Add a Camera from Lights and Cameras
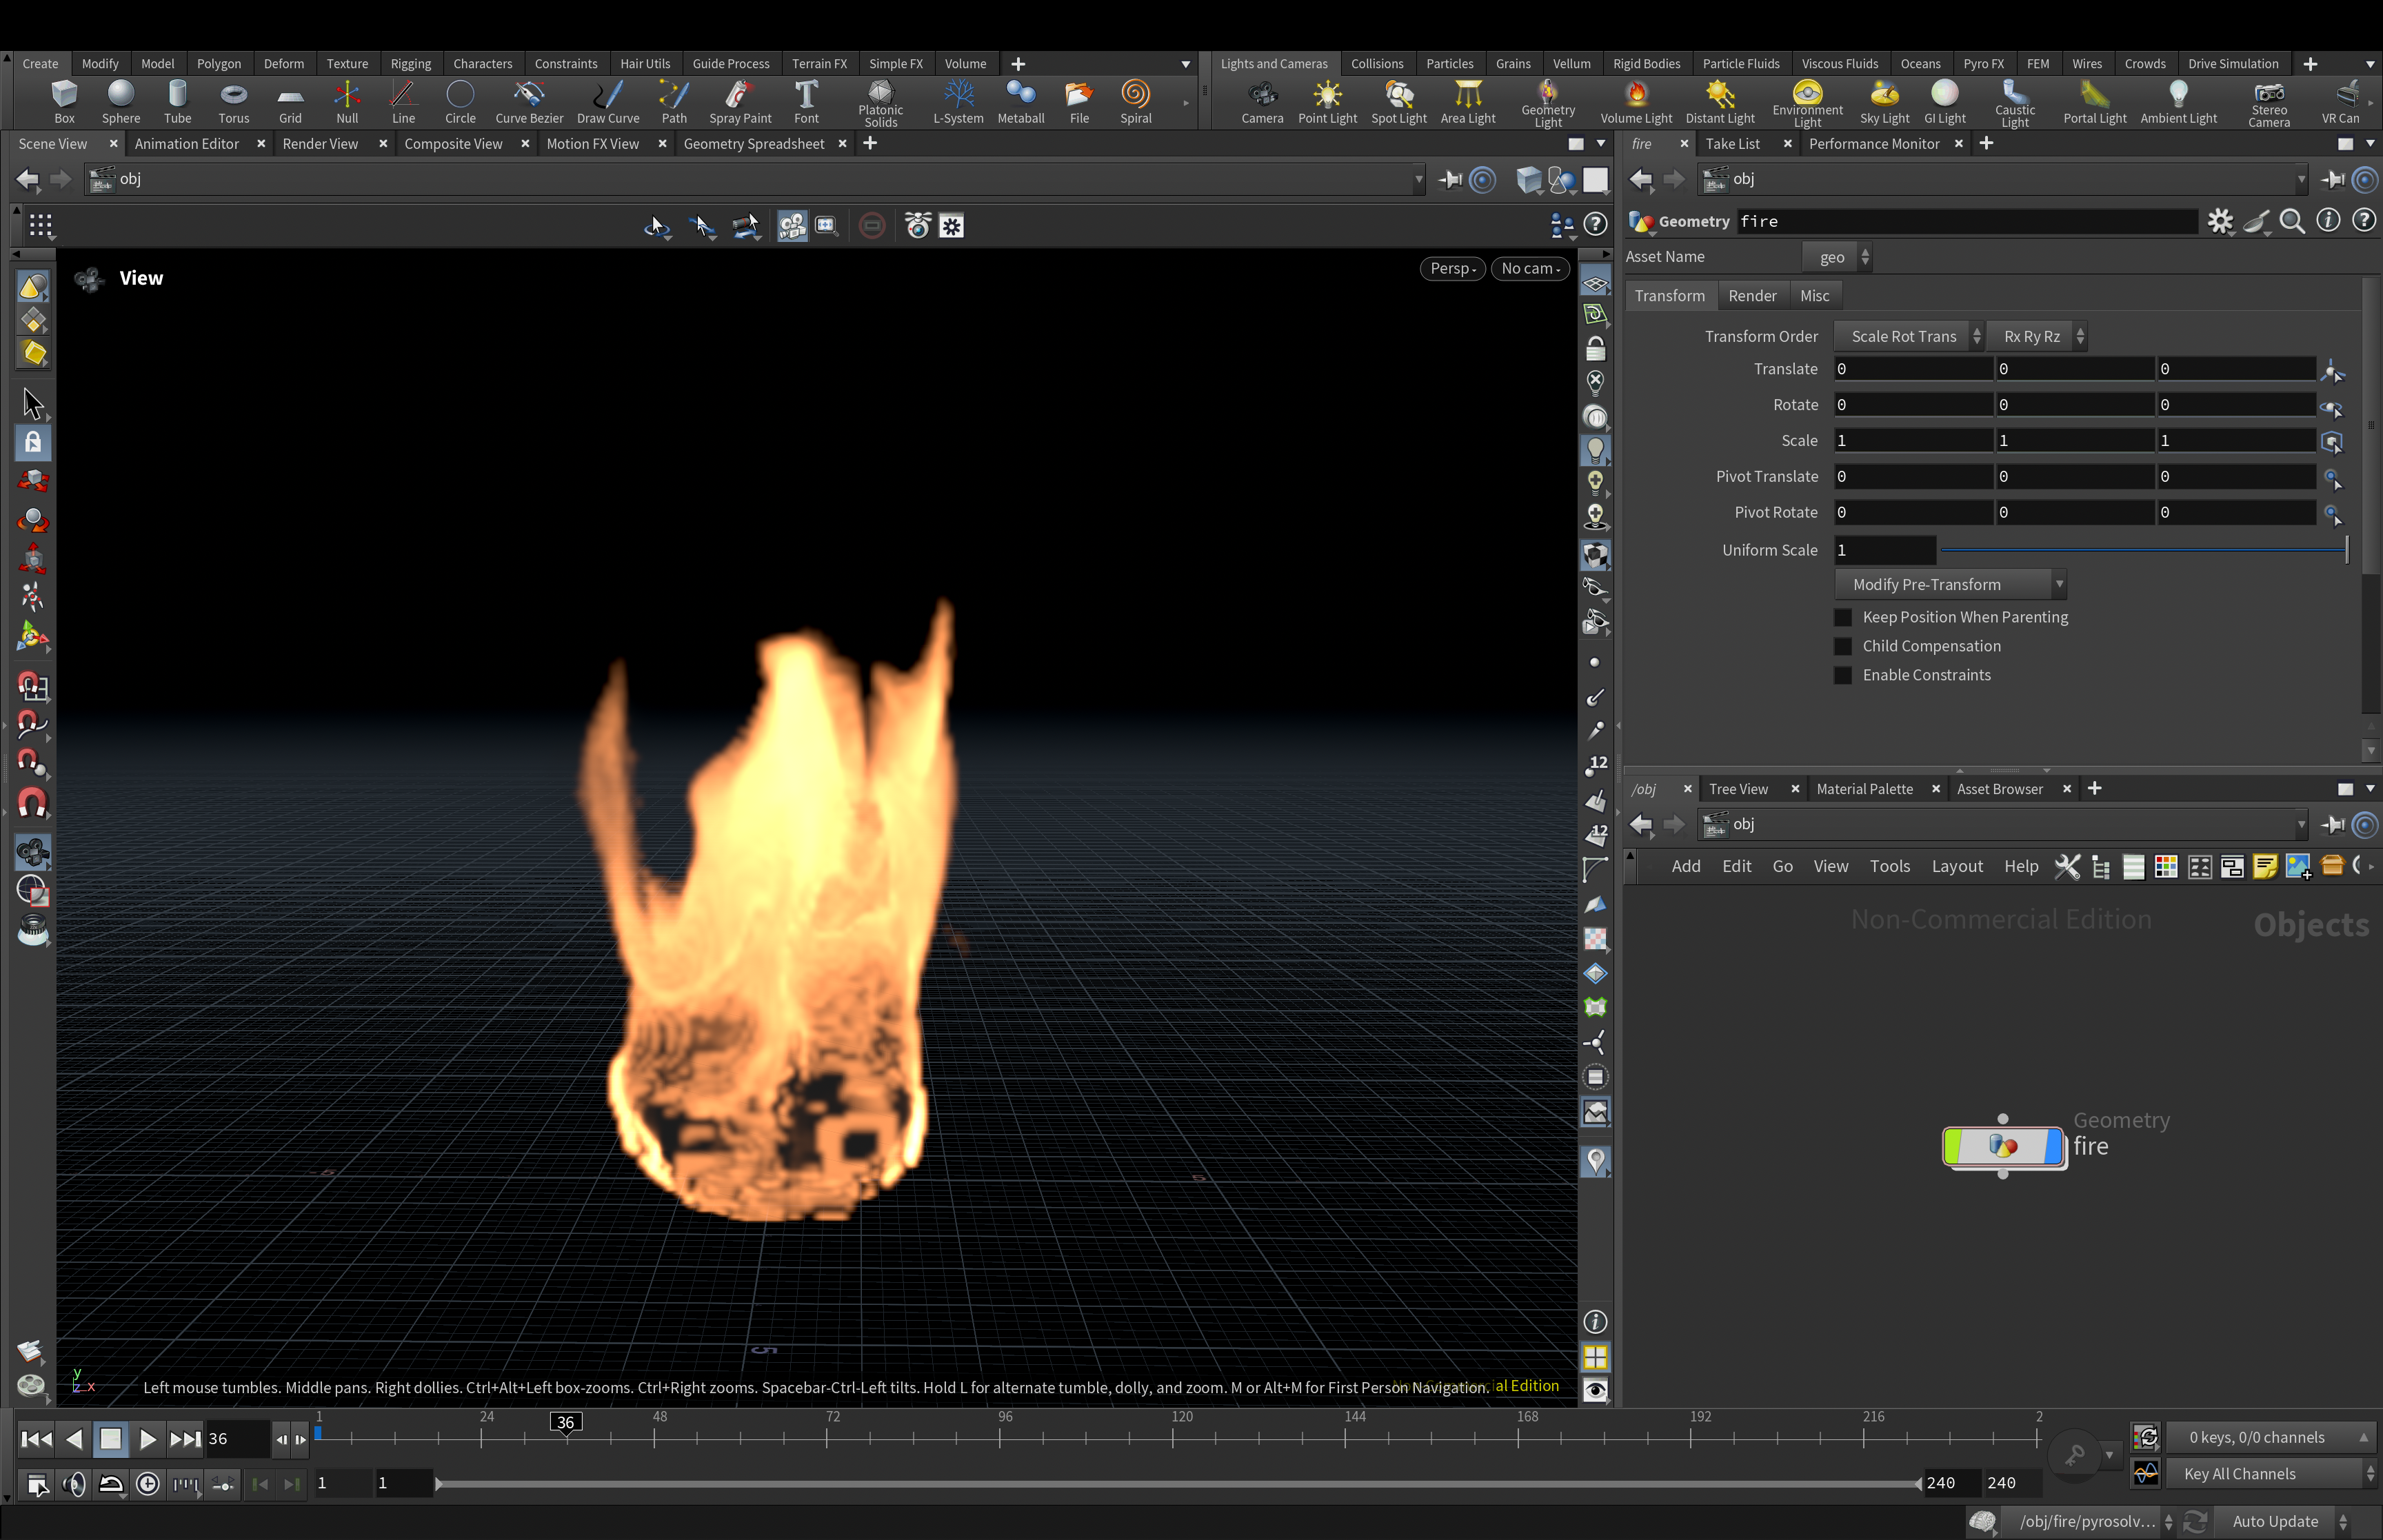 coord(1262,102)
